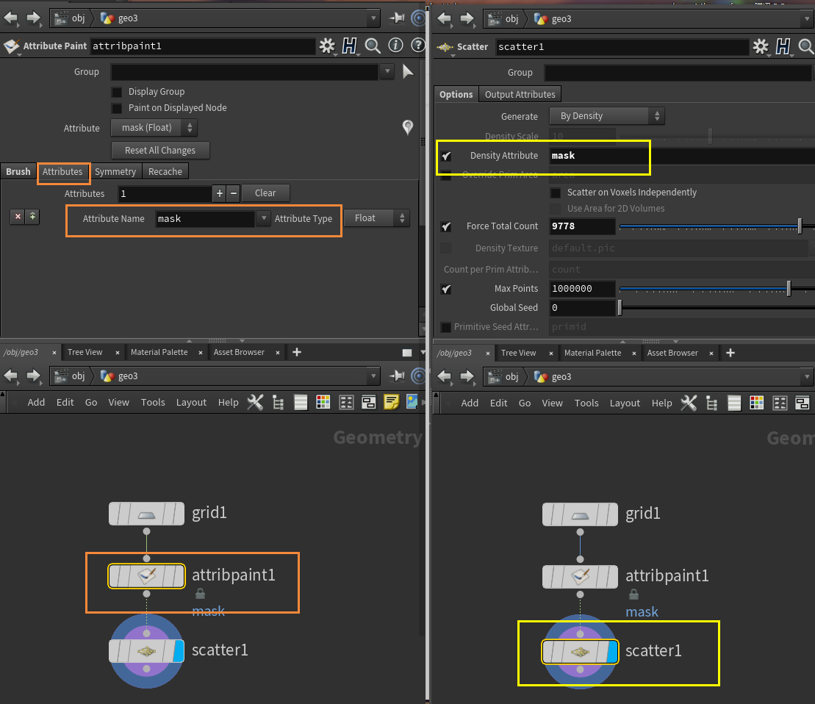Toggle Density Attribute checkbox
This screenshot has width=815, height=704.
[446, 156]
